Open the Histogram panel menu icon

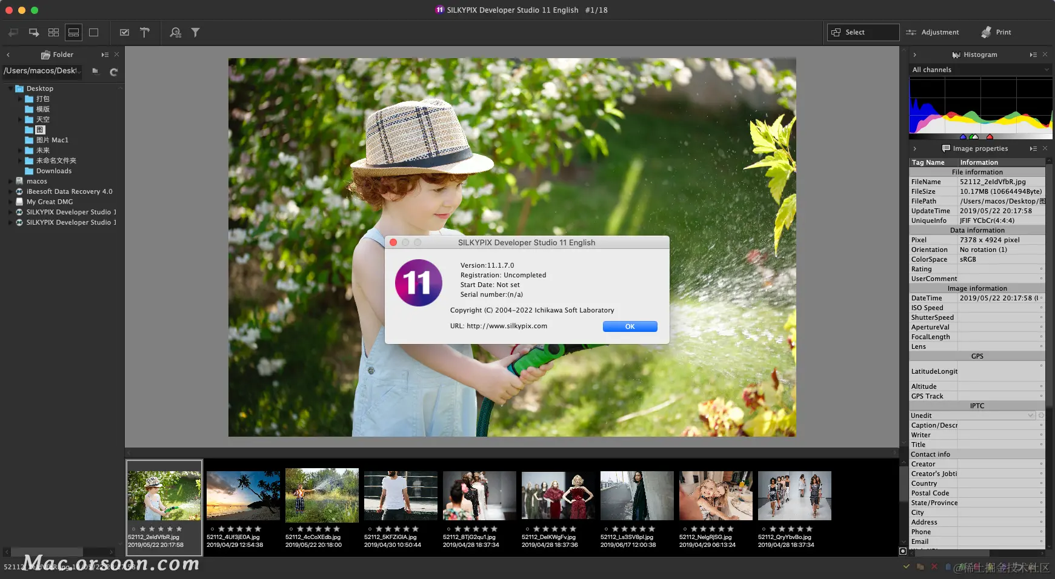1033,55
